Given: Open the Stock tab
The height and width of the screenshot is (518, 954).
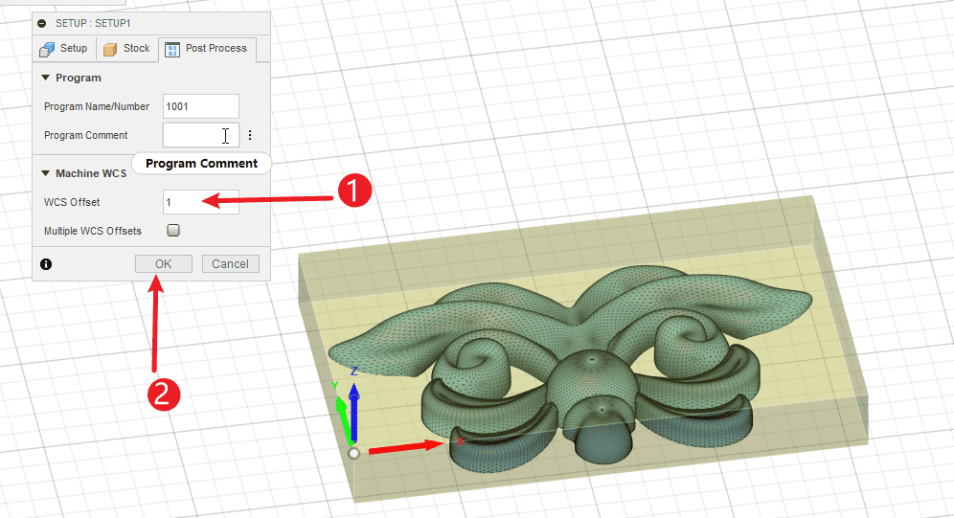Looking at the screenshot, I should (x=126, y=49).
